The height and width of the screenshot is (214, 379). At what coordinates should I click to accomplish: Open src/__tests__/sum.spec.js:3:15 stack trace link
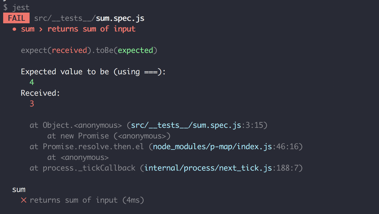[198, 126]
